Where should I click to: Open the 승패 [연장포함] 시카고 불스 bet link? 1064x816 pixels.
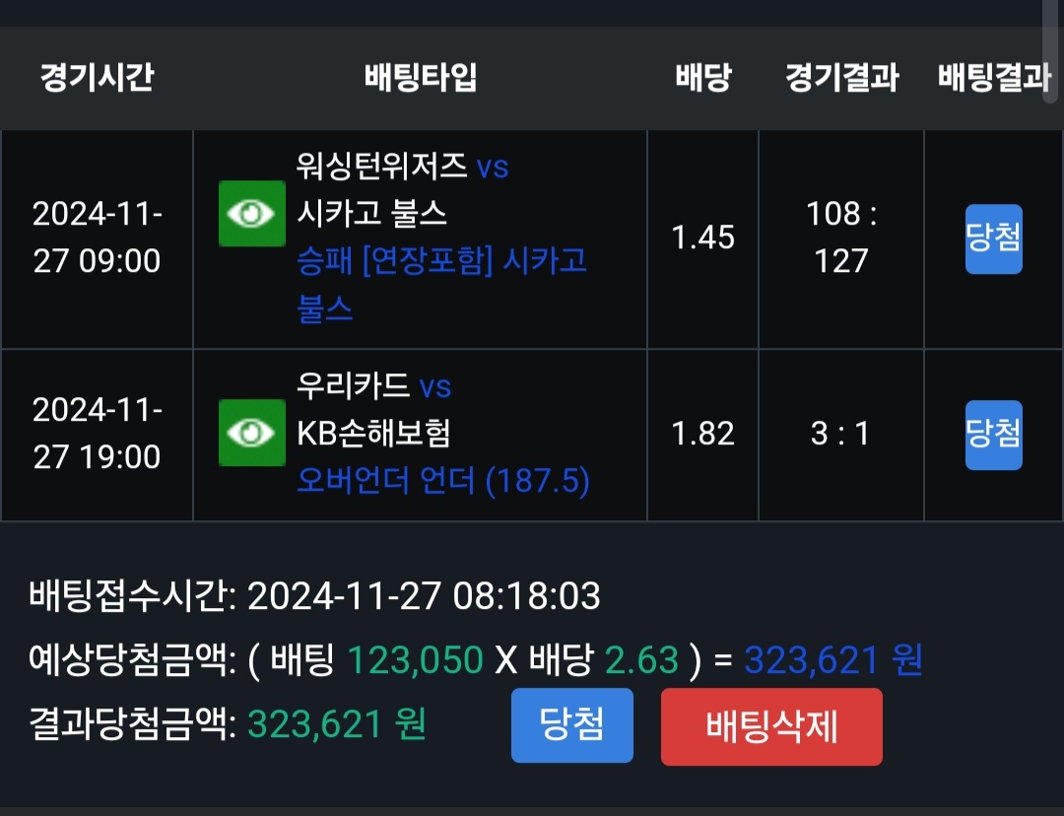tap(441, 285)
